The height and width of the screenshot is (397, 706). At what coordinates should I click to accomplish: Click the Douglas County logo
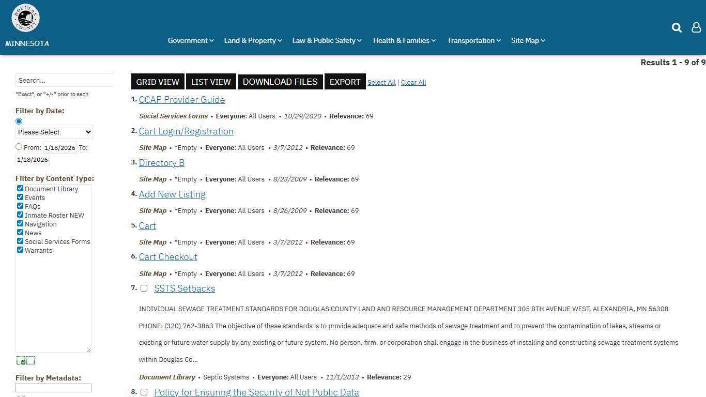(x=26, y=19)
